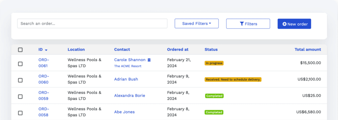
Task: Open Adrian Bush contact link
Action: coord(126,79)
